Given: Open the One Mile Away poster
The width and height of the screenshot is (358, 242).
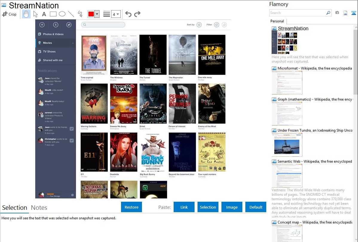Looking at the screenshot, I should click(212, 55).
